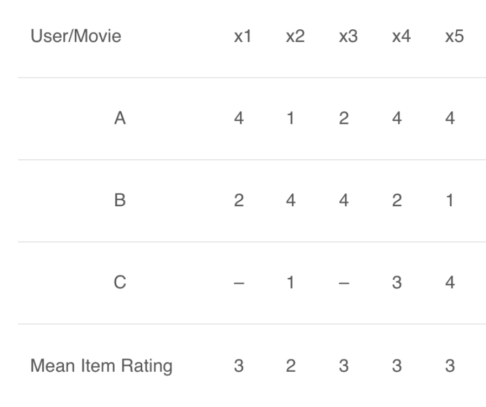Click the x3 column header
486x407 pixels.
(344, 37)
